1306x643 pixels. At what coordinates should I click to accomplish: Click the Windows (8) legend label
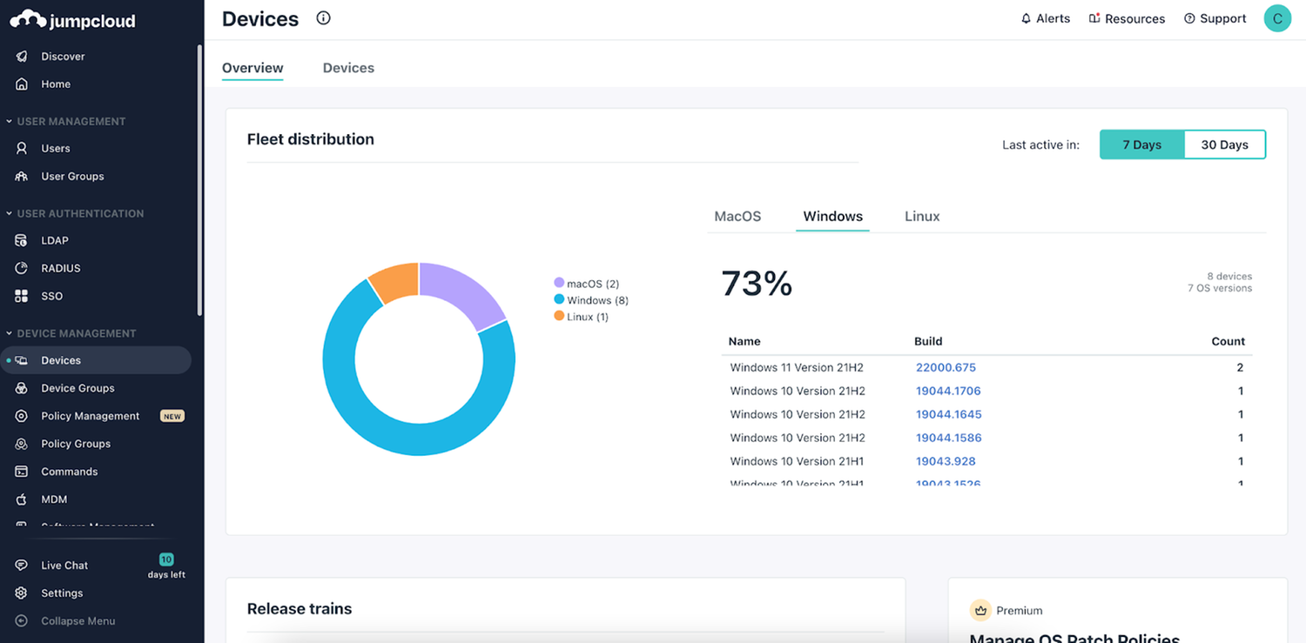pyautogui.click(x=597, y=300)
